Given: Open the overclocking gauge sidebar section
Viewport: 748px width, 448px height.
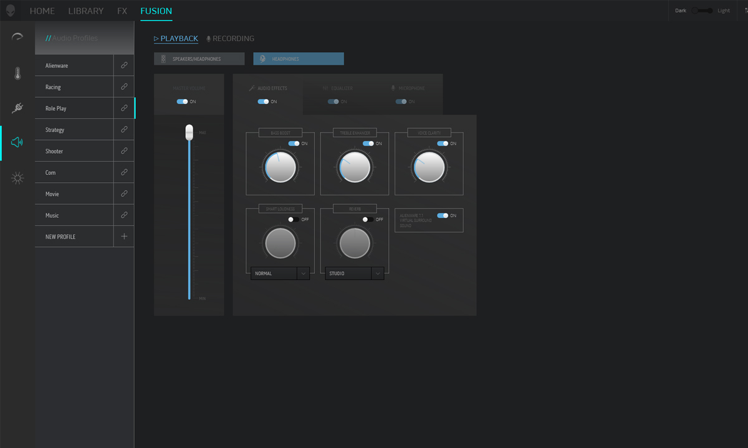Looking at the screenshot, I should point(17,37).
